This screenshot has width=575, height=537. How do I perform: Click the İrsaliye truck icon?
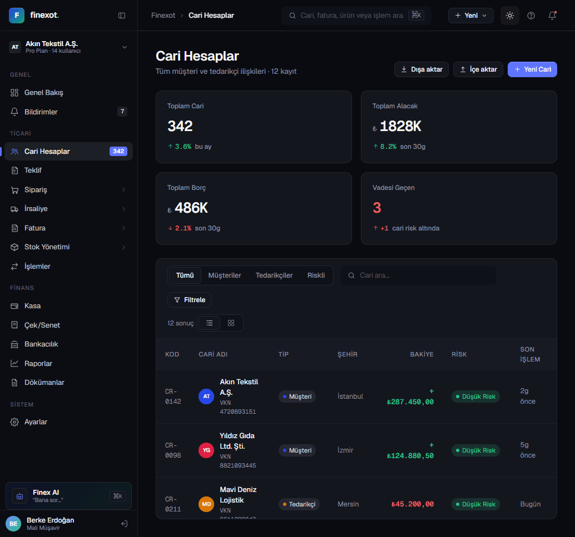point(14,209)
